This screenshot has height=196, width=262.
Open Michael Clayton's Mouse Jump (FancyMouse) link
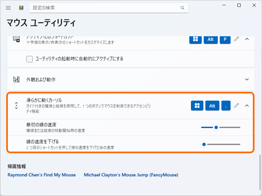(x=131, y=175)
